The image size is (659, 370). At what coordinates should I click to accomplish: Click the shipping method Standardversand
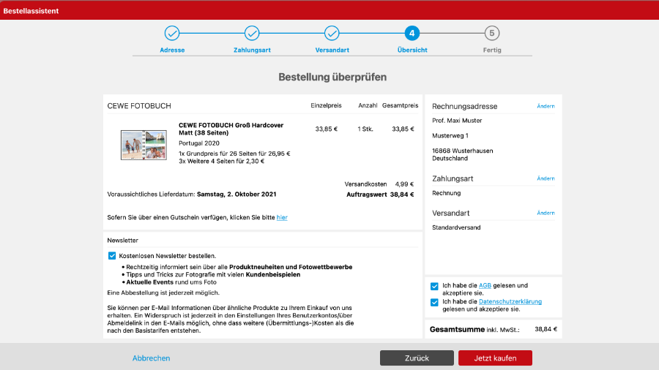point(456,227)
